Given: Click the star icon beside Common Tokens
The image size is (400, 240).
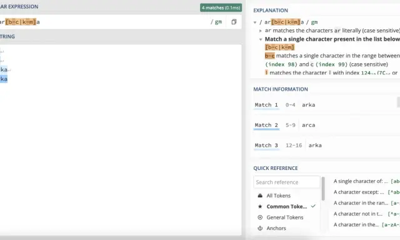Looking at the screenshot, I should 260,207.
